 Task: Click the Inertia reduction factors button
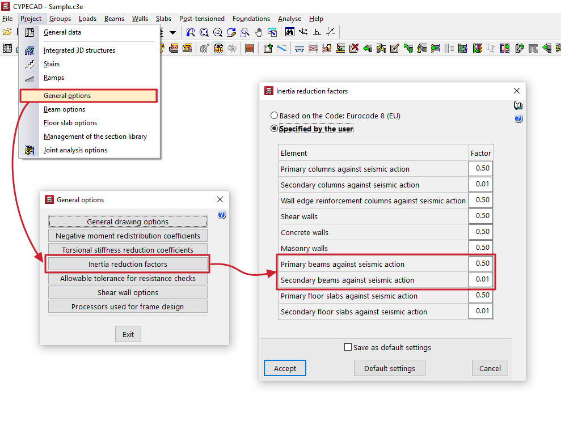click(x=128, y=264)
